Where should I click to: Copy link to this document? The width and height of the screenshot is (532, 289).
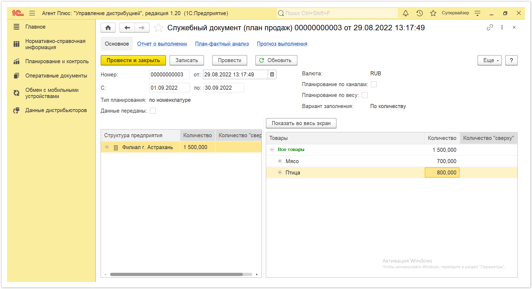pyautogui.click(x=490, y=27)
